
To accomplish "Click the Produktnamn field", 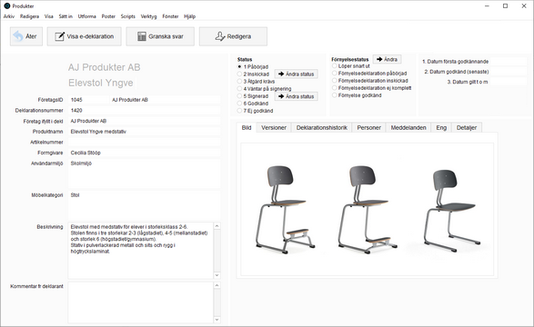I will (144, 131).
